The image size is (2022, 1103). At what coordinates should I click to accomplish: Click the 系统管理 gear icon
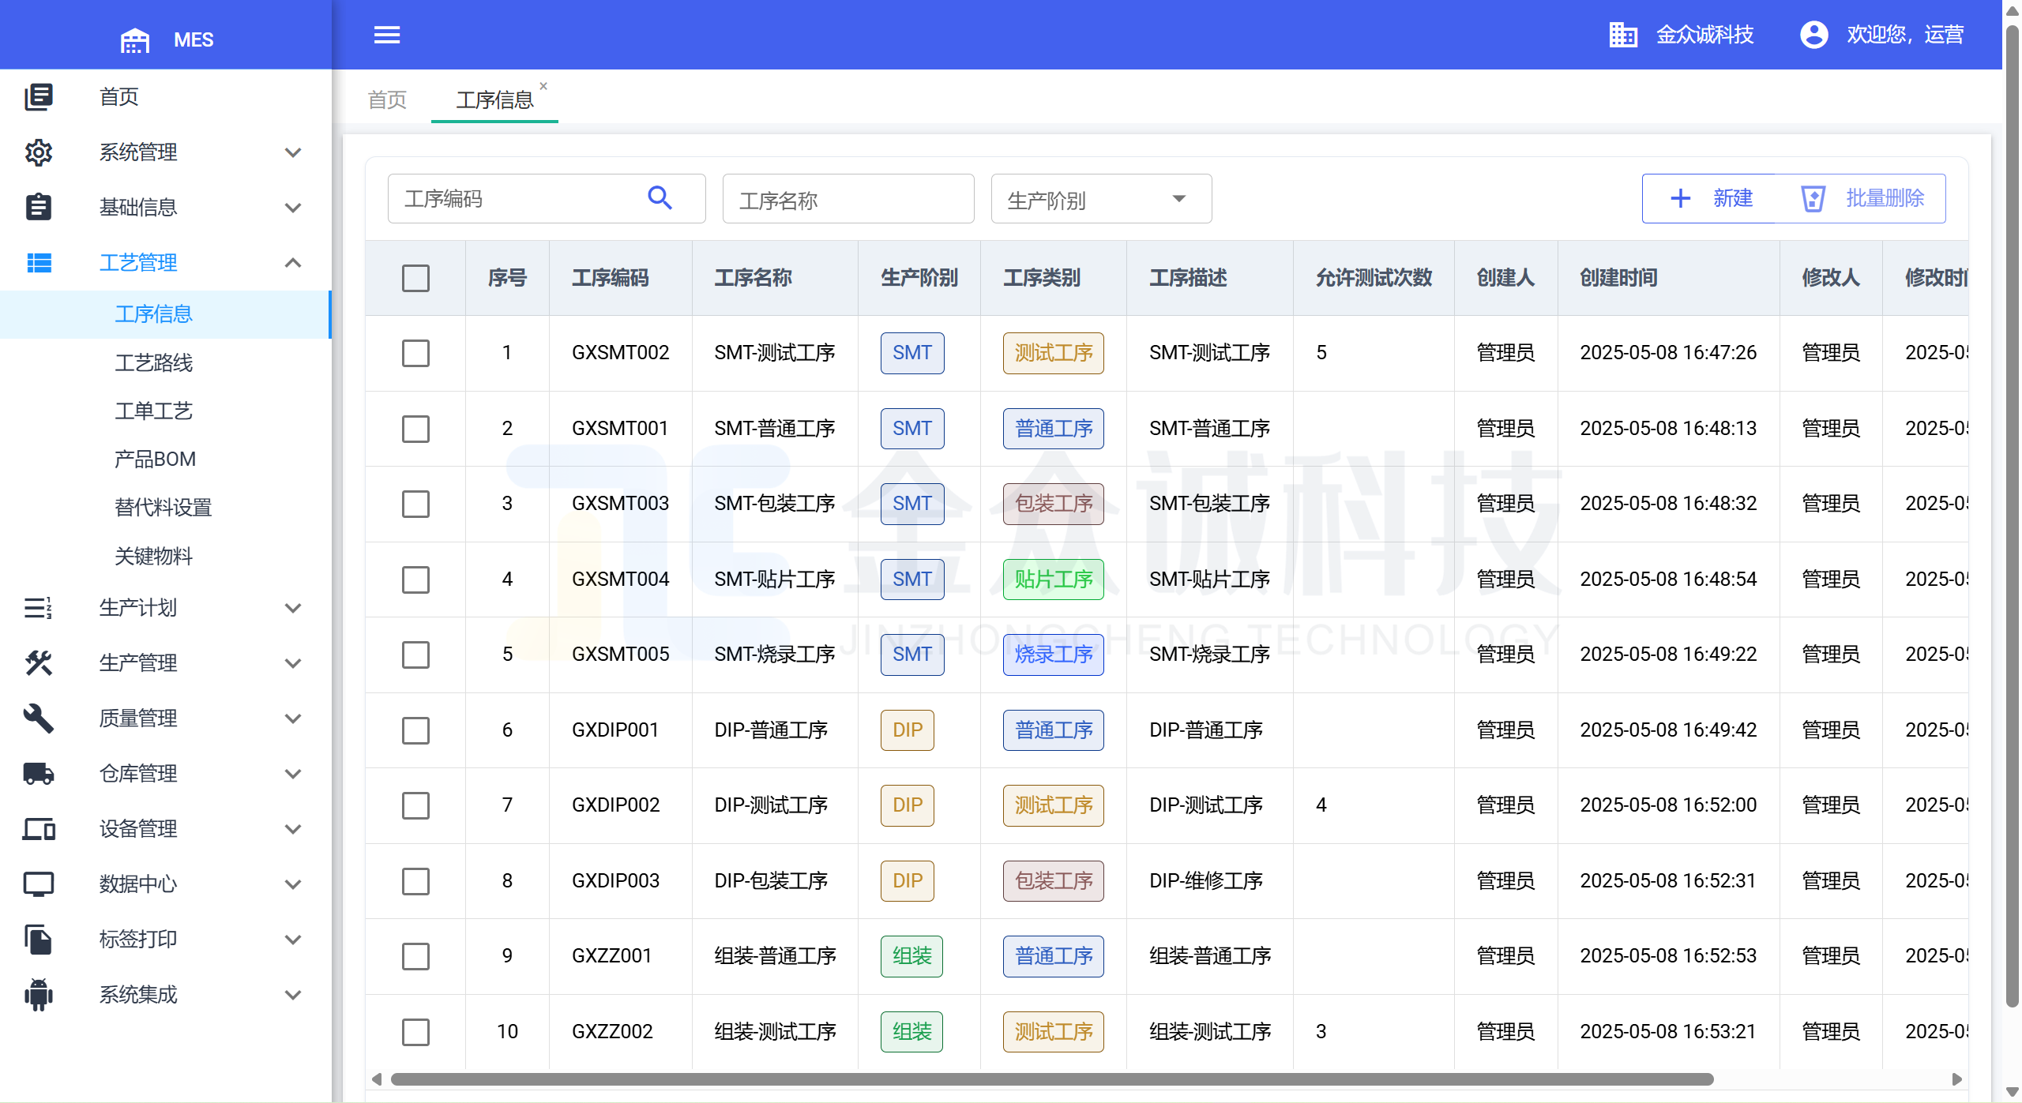point(38,152)
